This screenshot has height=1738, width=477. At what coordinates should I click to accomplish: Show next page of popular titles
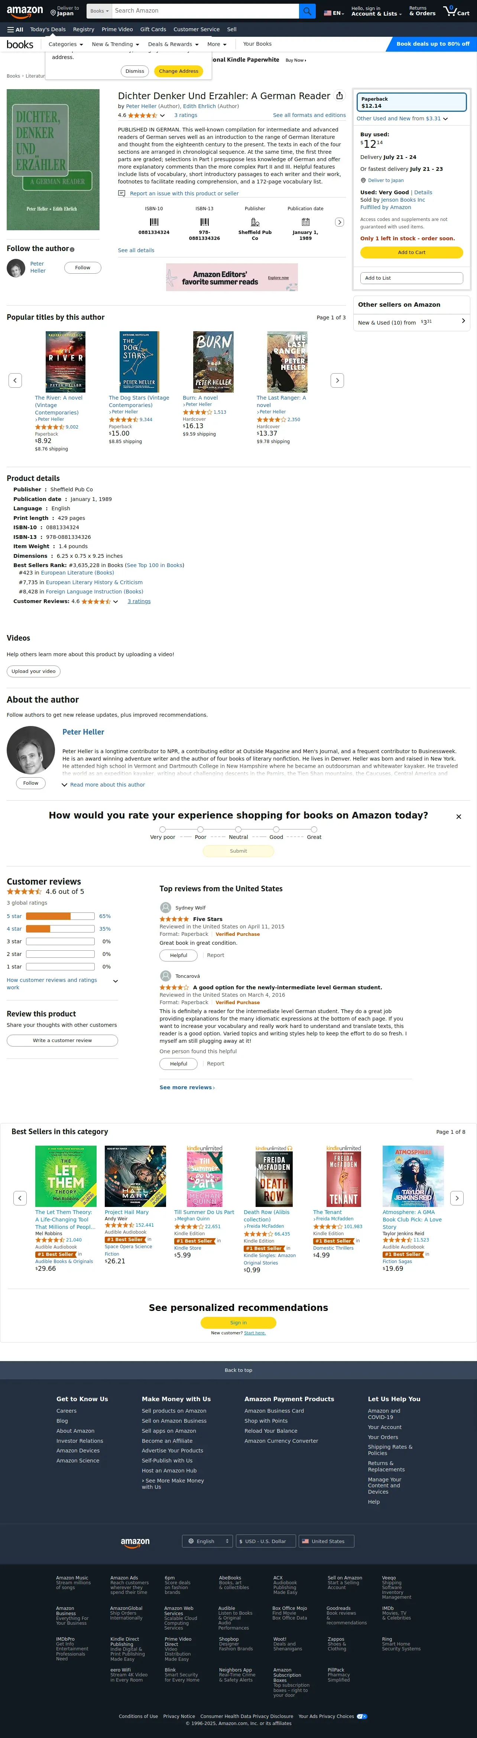point(337,381)
